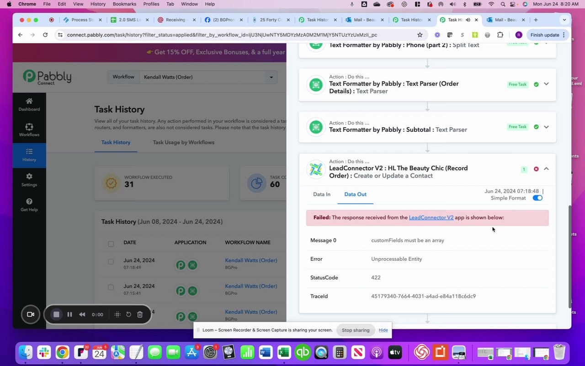585x366 pixels.
Task: Open Chrome extensions puzzle icon
Action: click(500, 35)
